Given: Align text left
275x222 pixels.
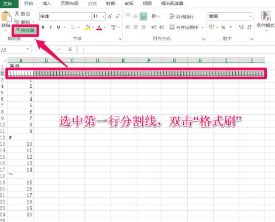Looking at the screenshot, I should pyautogui.click(x=128, y=27).
